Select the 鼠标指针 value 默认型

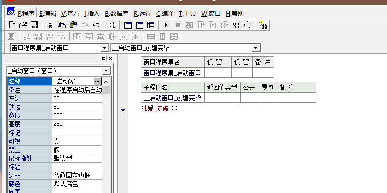tap(77, 158)
